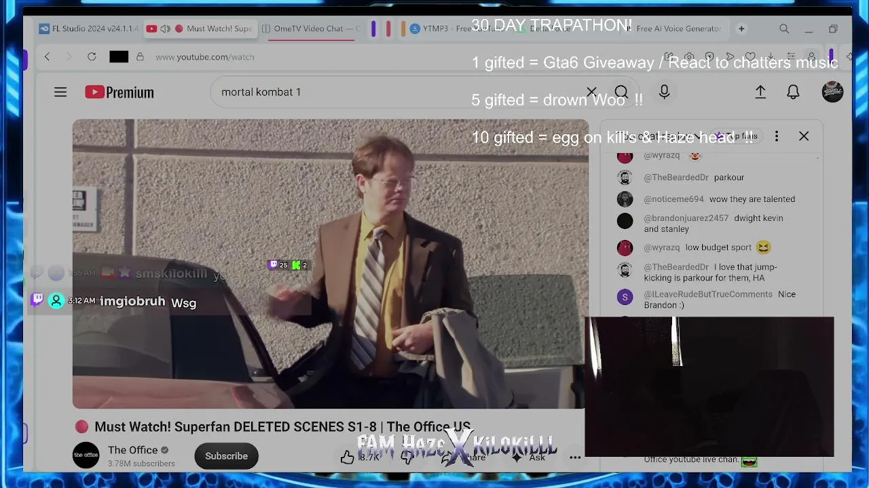Open The Office channel avatar
The image size is (869, 488).
(86, 455)
